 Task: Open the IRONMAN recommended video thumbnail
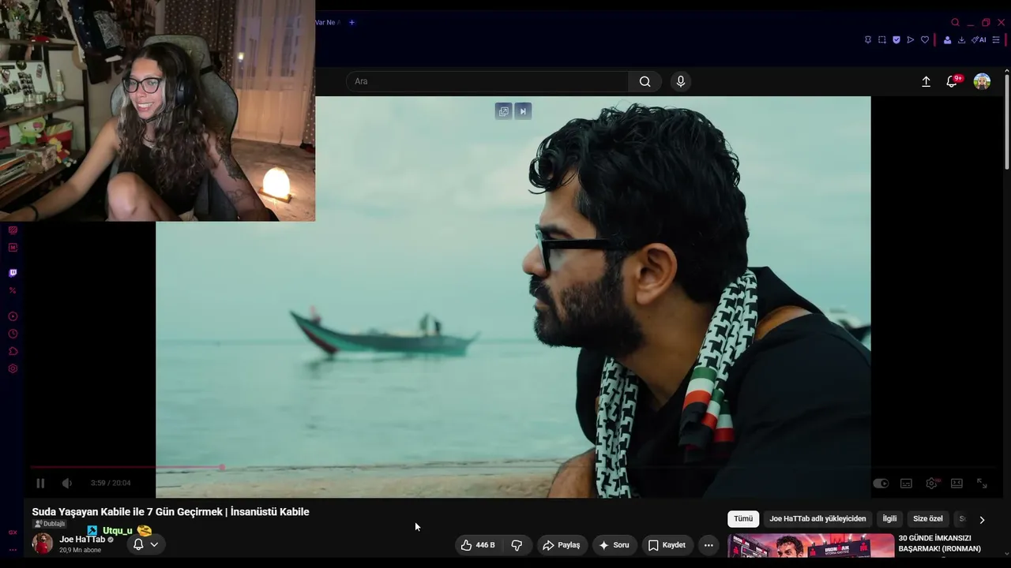(810, 546)
